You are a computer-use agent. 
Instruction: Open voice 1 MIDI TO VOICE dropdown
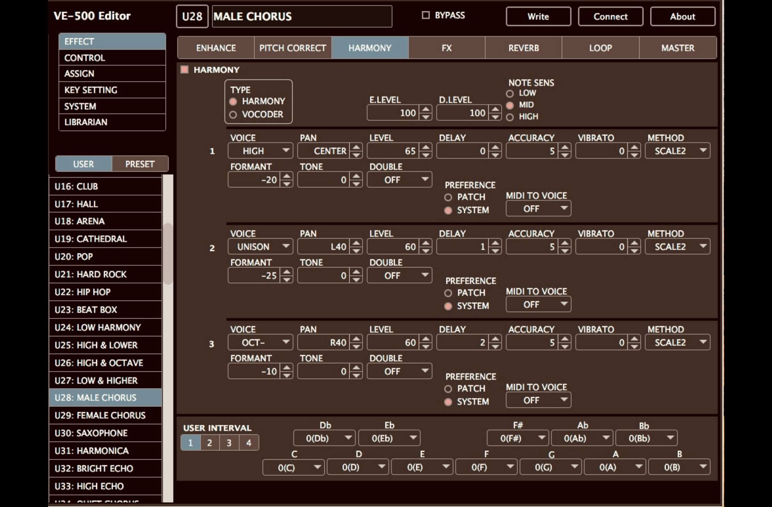click(538, 209)
